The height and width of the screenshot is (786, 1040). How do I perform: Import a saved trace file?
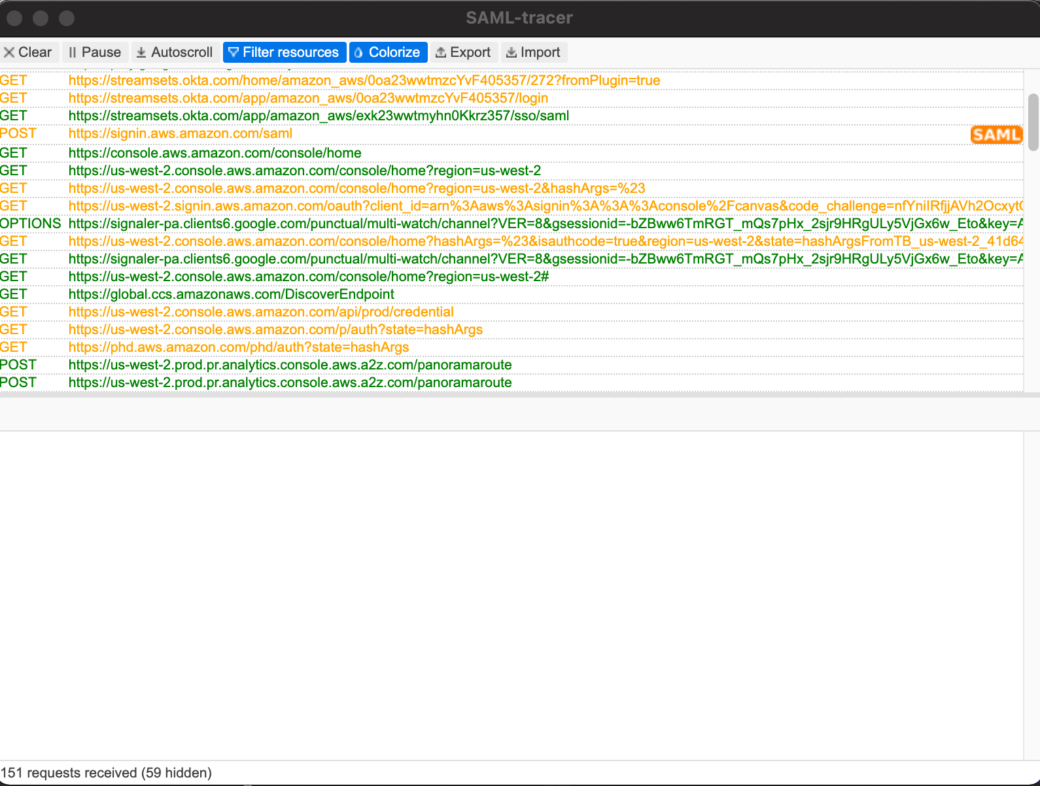coord(534,52)
